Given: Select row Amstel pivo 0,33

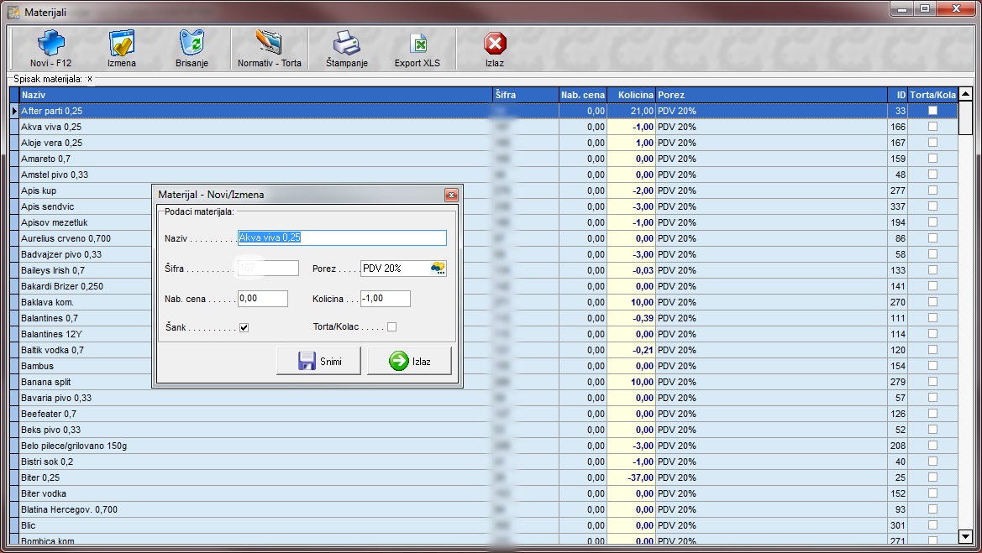Looking at the screenshot, I should point(484,175).
